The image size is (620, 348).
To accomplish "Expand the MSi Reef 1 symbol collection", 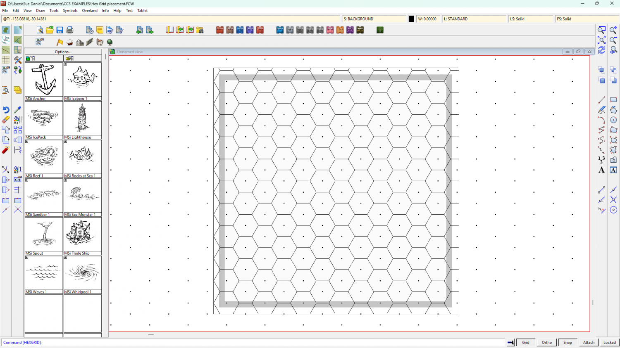I will pos(27,142).
